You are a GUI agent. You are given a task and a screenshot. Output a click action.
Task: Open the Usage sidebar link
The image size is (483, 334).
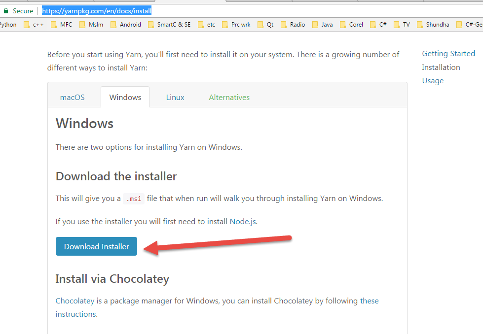(x=432, y=80)
